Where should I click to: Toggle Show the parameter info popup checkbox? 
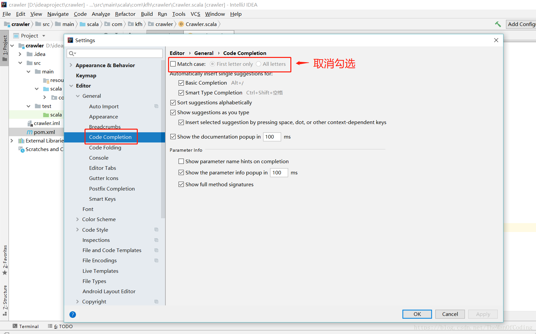click(x=181, y=172)
